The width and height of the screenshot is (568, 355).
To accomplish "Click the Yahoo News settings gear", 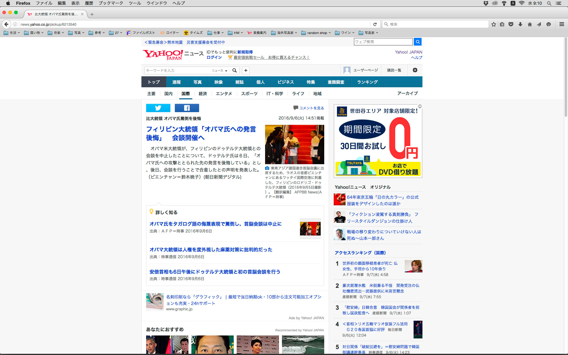I will [x=415, y=70].
